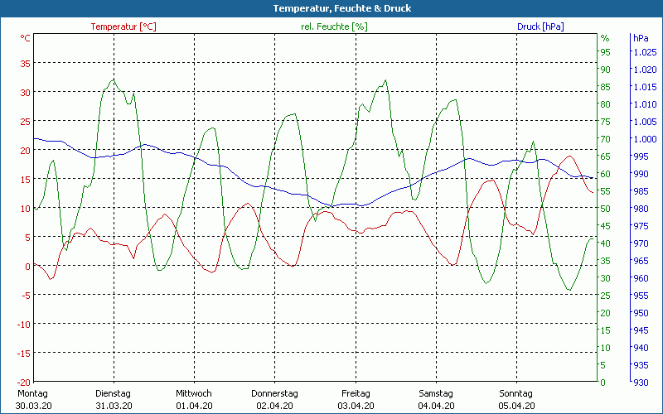663x414 pixels.
Task: Click the '935' pressure axis value
Action: (641, 364)
